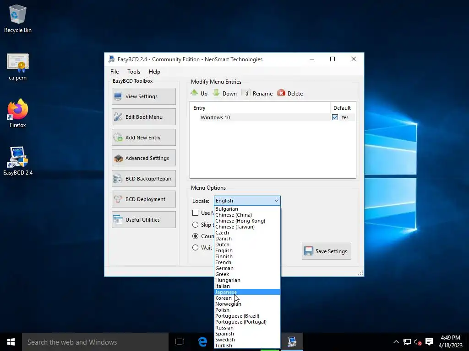
Task: Delete the selected boot entry
Action: point(290,93)
